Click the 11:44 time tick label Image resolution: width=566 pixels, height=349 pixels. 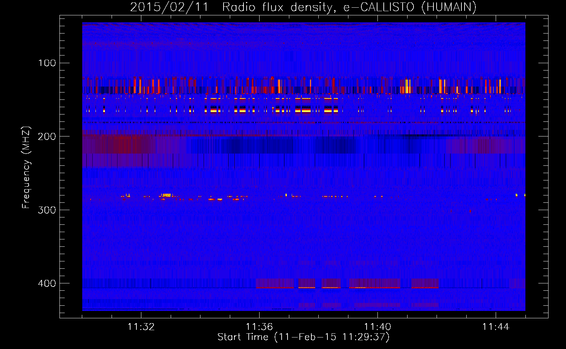click(x=496, y=327)
